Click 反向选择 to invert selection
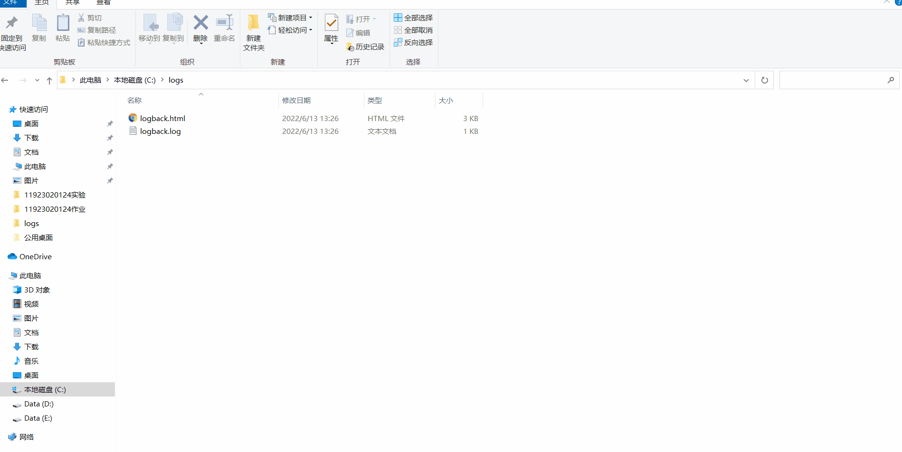 click(x=413, y=42)
